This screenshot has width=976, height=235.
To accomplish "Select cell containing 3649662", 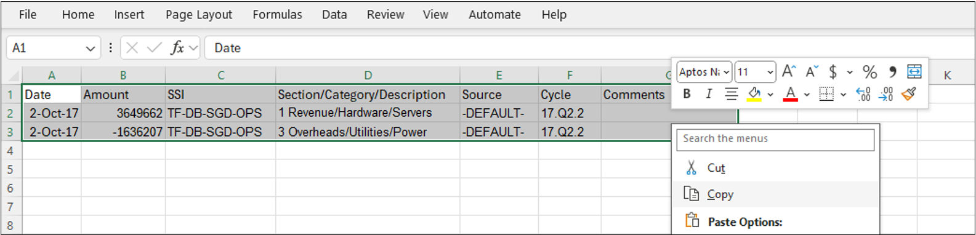I will [123, 113].
